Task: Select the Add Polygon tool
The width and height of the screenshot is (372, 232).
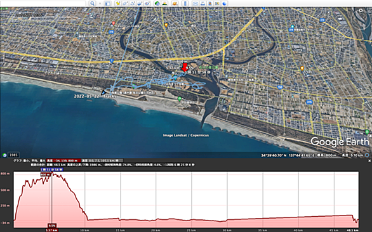Action: pos(125,3)
